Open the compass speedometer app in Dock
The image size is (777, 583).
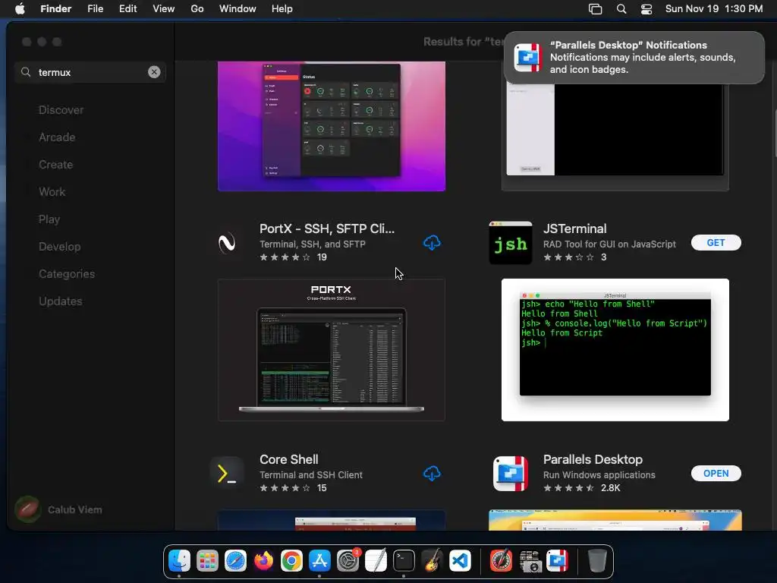coord(501,561)
